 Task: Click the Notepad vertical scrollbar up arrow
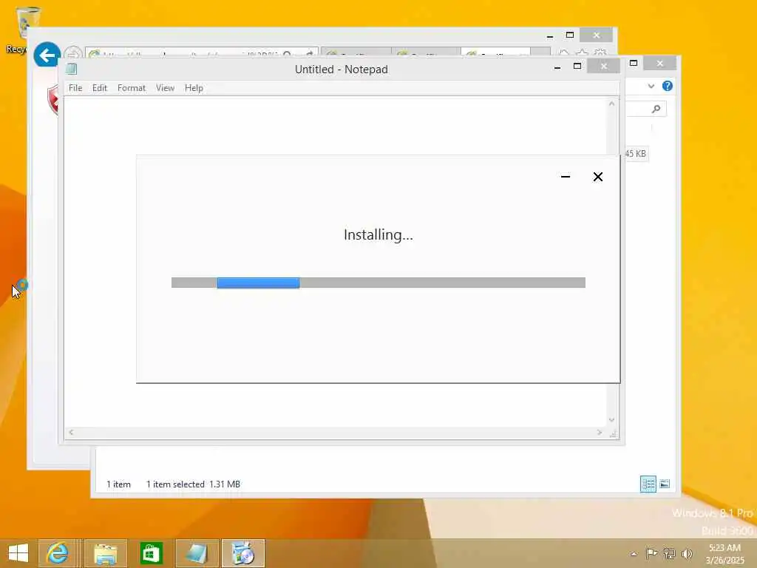pos(611,104)
